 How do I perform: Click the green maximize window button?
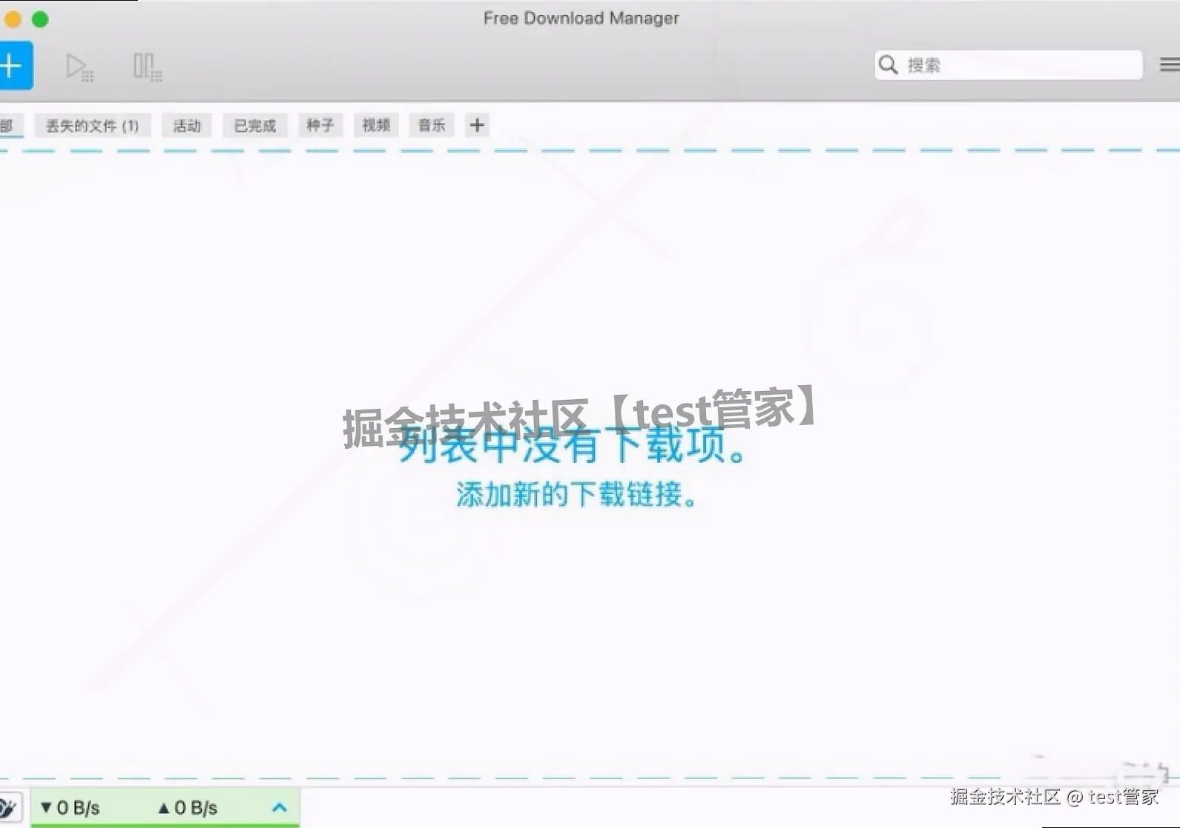(41, 19)
